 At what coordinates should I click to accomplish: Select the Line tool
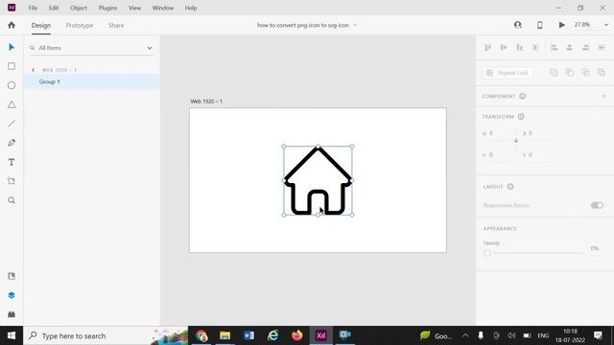[x=12, y=124]
